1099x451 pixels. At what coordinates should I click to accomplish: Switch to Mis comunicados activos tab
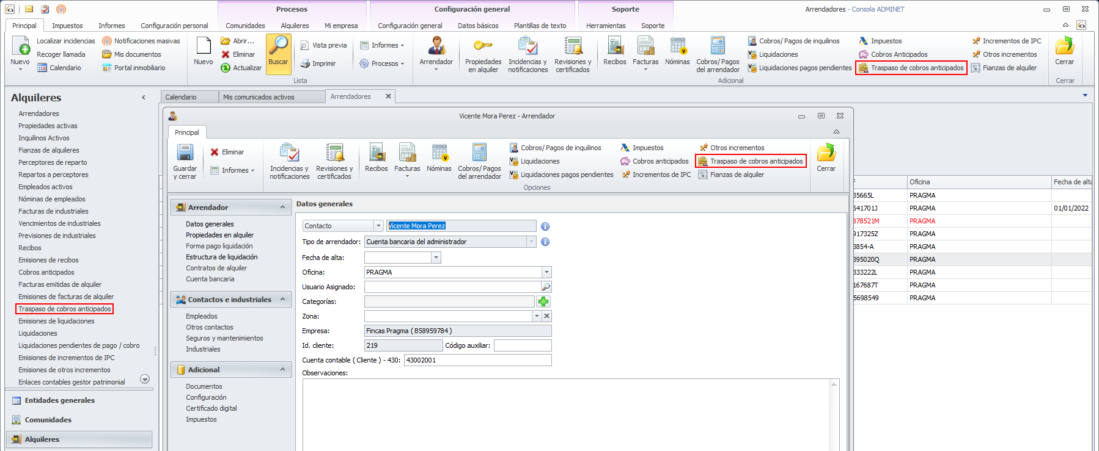(x=271, y=97)
